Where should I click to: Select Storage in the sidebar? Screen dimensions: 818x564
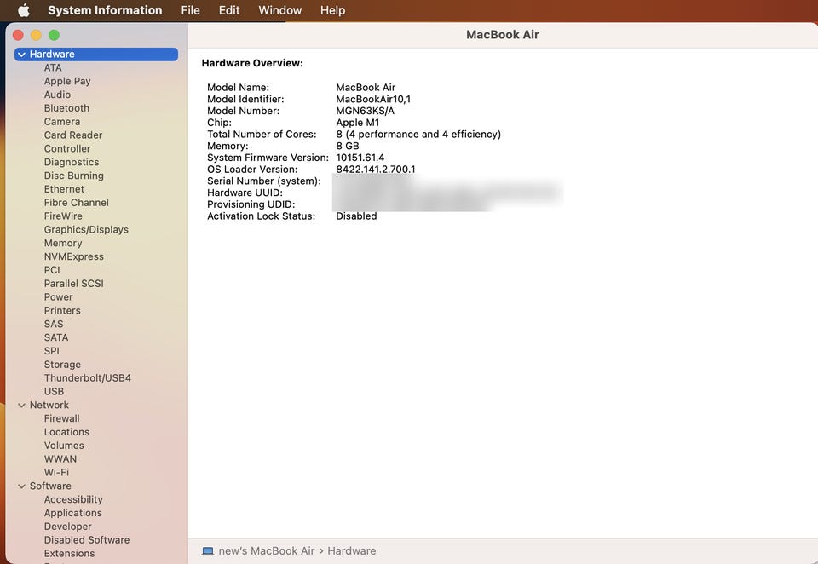click(62, 365)
